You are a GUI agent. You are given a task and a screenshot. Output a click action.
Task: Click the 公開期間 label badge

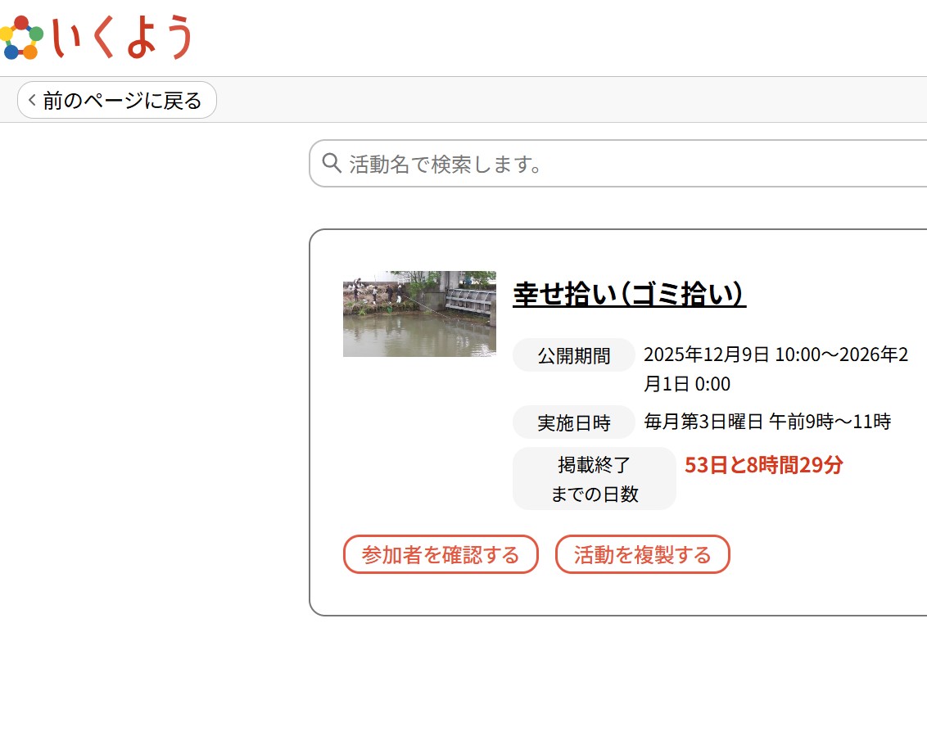pos(573,355)
